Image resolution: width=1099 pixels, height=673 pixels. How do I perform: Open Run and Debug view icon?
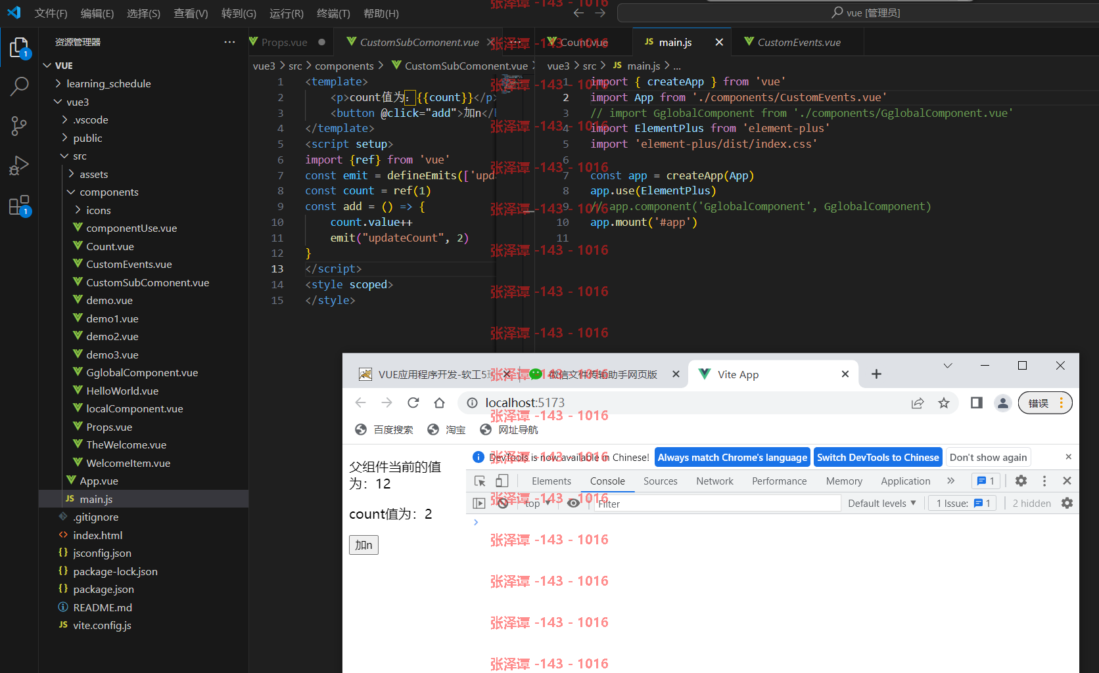19,165
